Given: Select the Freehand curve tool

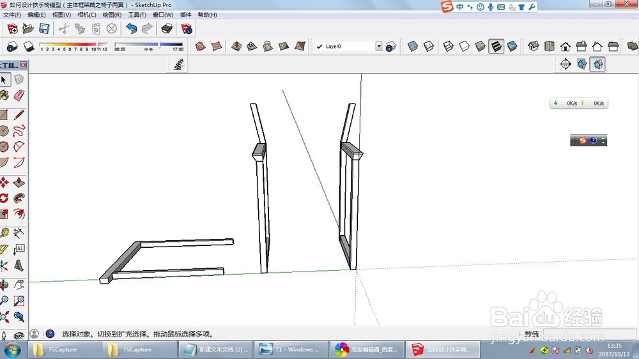Looking at the screenshot, I should tap(19, 130).
